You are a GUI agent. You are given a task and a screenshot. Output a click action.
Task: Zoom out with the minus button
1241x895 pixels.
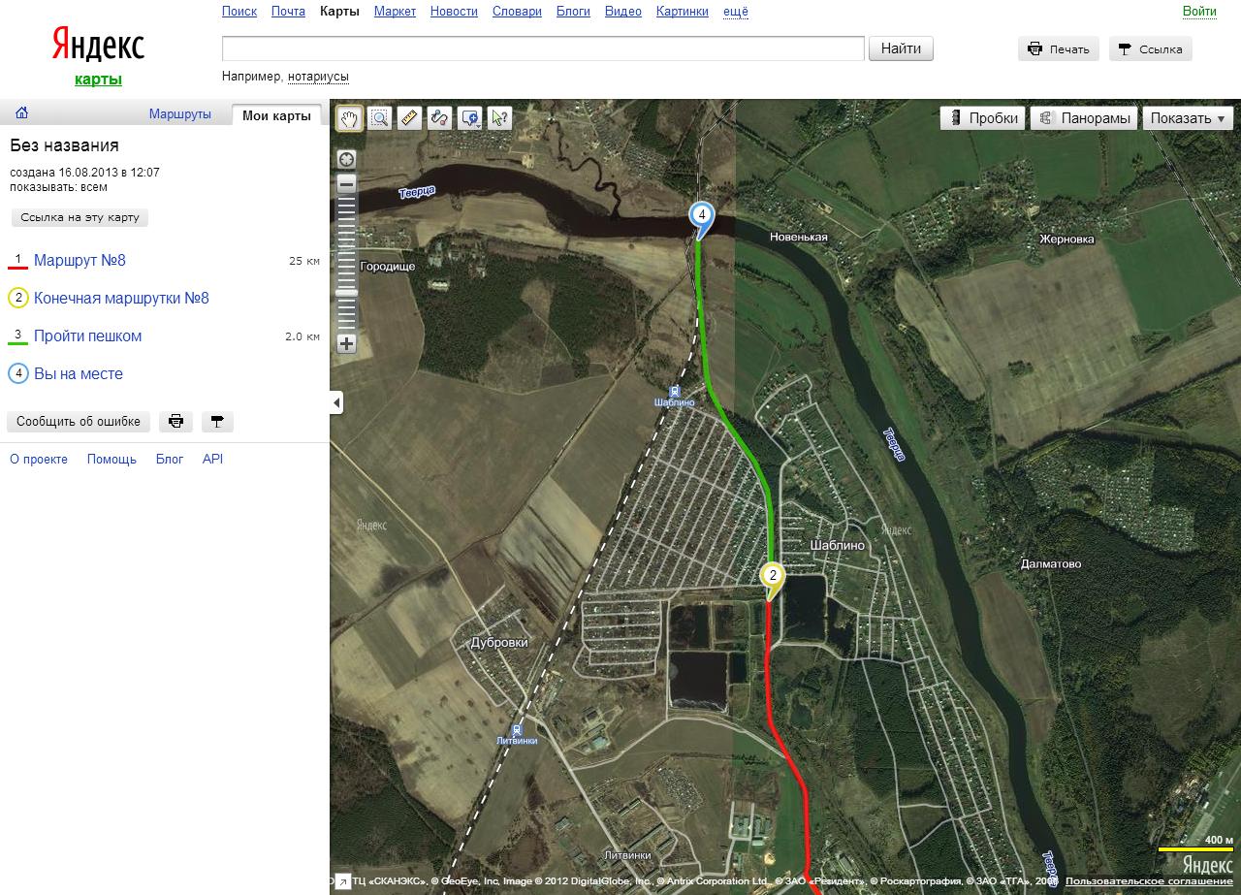pyautogui.click(x=346, y=183)
